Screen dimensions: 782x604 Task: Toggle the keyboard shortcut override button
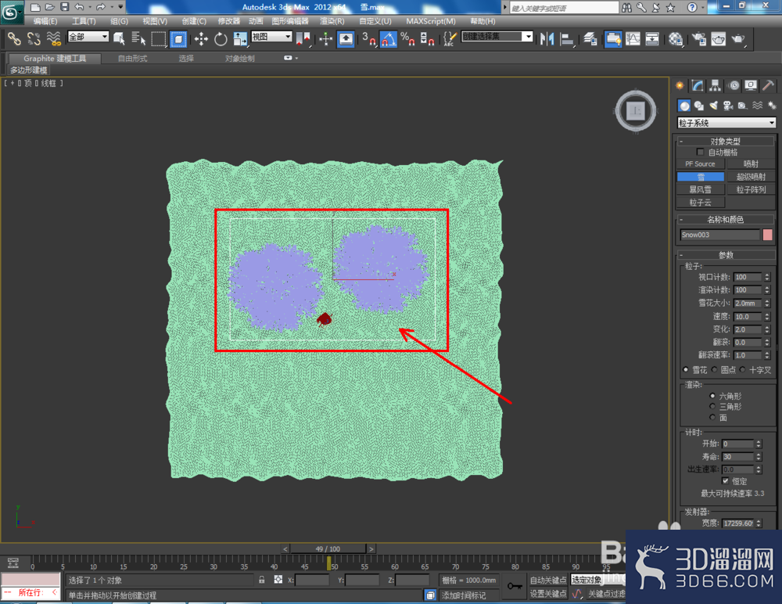tap(346, 38)
